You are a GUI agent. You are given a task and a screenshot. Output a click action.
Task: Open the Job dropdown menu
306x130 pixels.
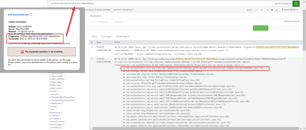click(x=249, y=10)
